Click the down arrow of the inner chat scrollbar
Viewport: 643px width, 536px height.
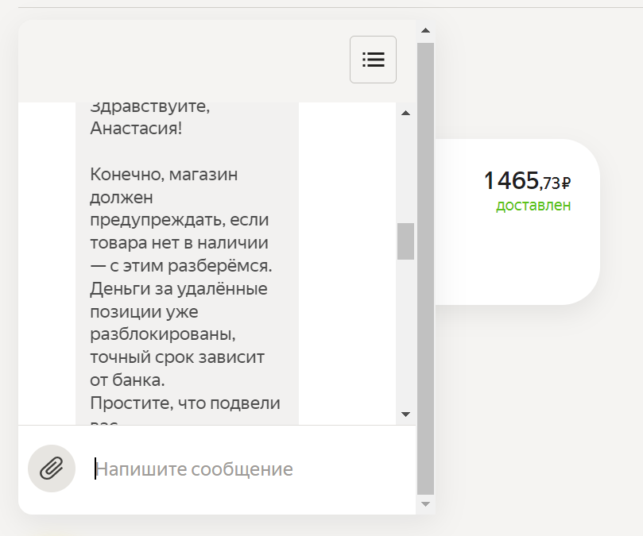[406, 414]
